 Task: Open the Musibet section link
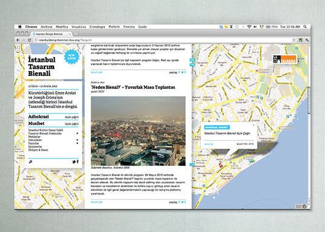[x=36, y=123]
